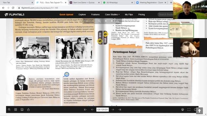Click the Quick Upload link

tap(66, 15)
